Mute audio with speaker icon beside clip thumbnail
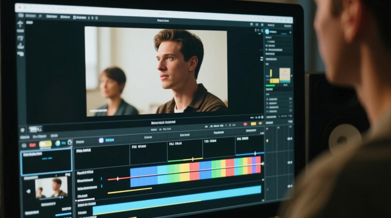Screen dimensions: 391x218 pyautogui.click(x=29, y=191)
